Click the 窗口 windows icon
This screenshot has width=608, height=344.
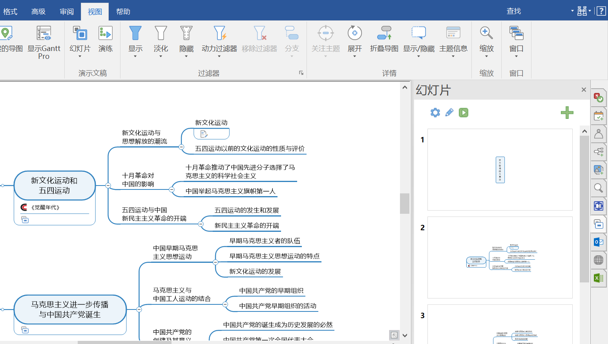tap(516, 33)
